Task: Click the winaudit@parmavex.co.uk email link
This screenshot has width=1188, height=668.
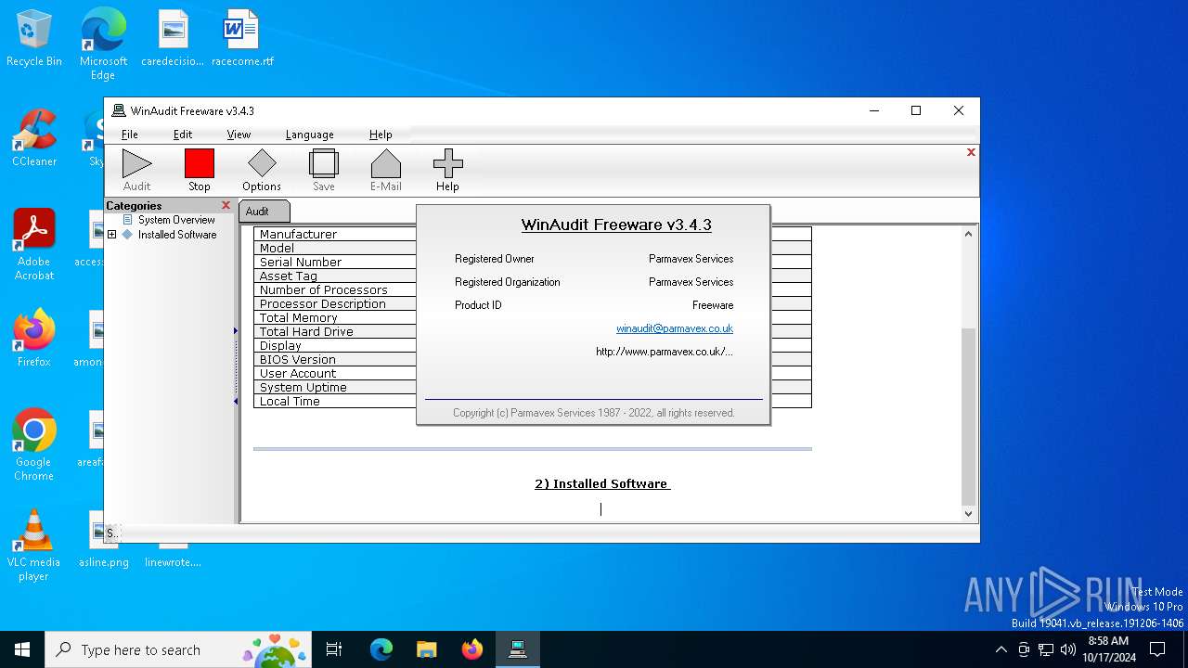Action: tap(675, 328)
